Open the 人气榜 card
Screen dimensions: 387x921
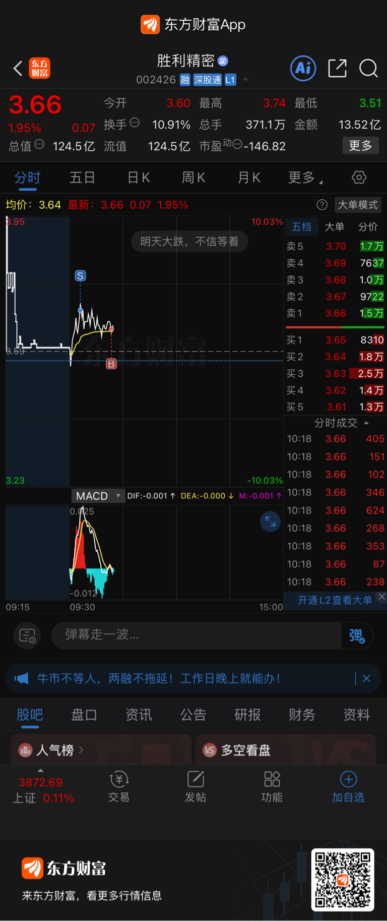coord(101,750)
